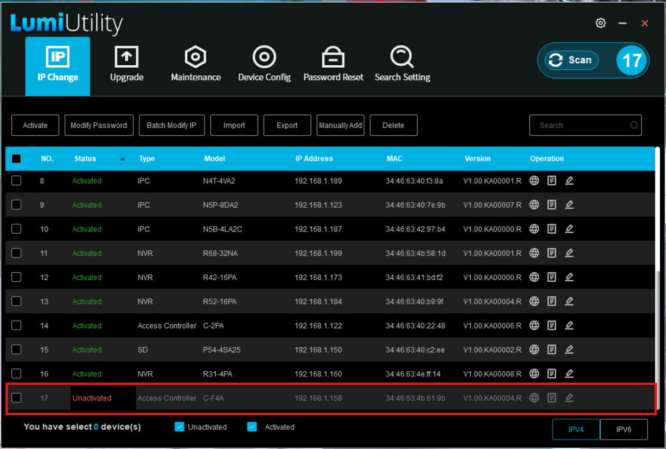Viewport: 666px width, 449px height.
Task: Open settings gear in title bar
Action: point(601,23)
